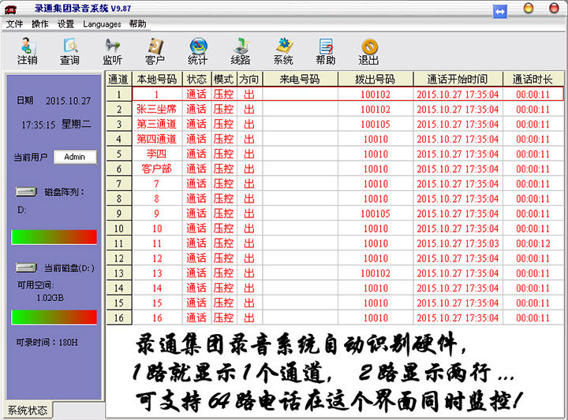Click the 磁盘阵列 disk array drive icon

[26, 191]
